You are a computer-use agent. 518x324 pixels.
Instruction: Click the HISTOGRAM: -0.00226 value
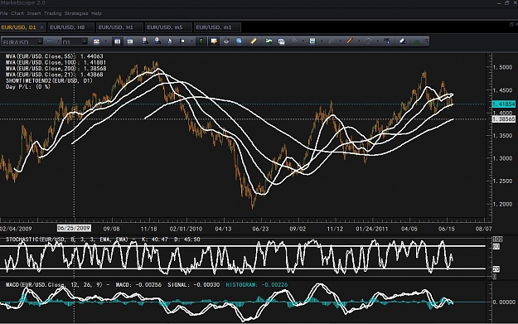click(x=257, y=285)
